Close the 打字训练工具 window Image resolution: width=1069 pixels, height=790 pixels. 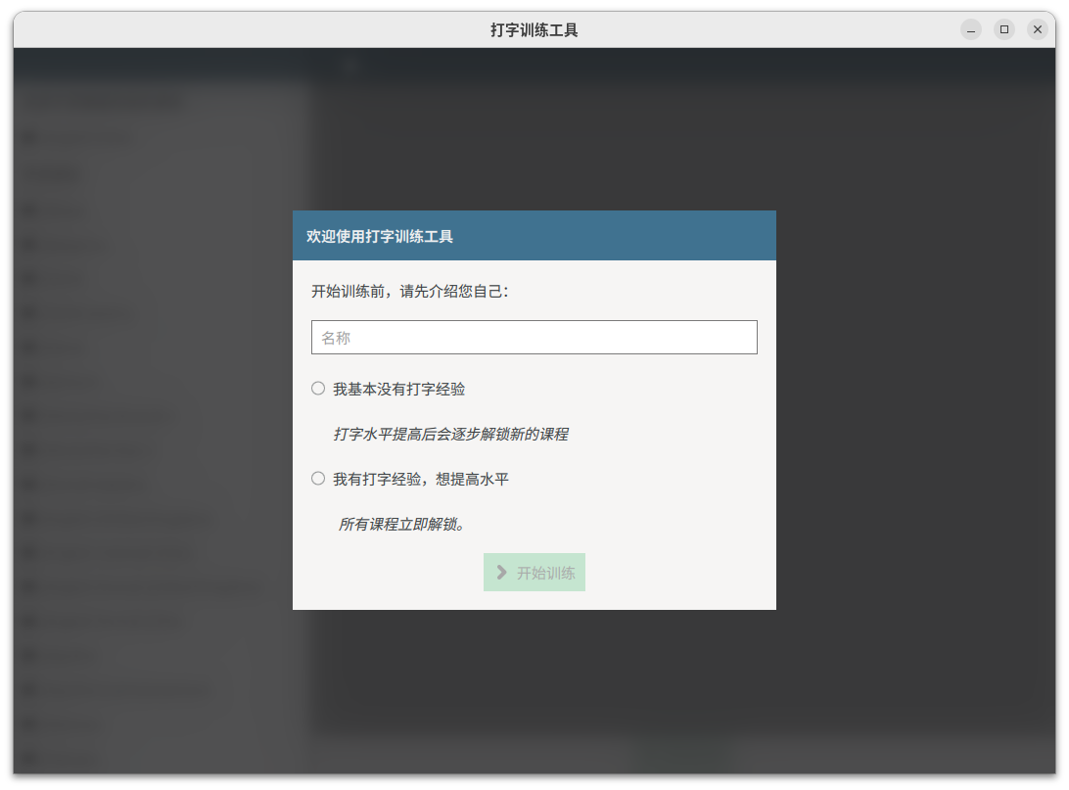click(x=1037, y=30)
